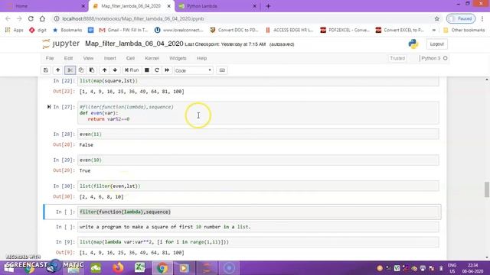Click the filter(function(lambda),sequence) cell
490x275 pixels.
[258, 212]
